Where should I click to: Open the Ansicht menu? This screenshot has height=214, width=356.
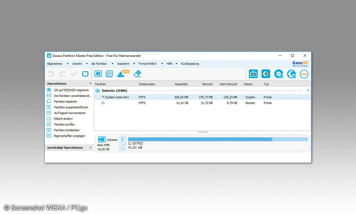tap(77, 64)
